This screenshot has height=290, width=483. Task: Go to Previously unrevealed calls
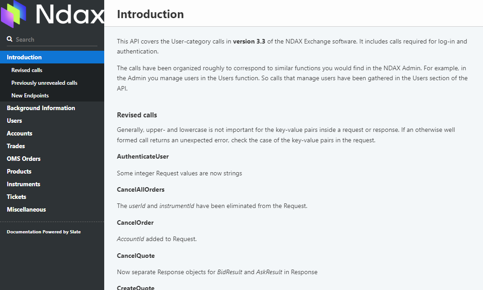[x=44, y=83]
